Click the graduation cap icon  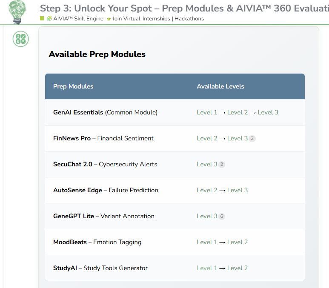(x=109, y=19)
